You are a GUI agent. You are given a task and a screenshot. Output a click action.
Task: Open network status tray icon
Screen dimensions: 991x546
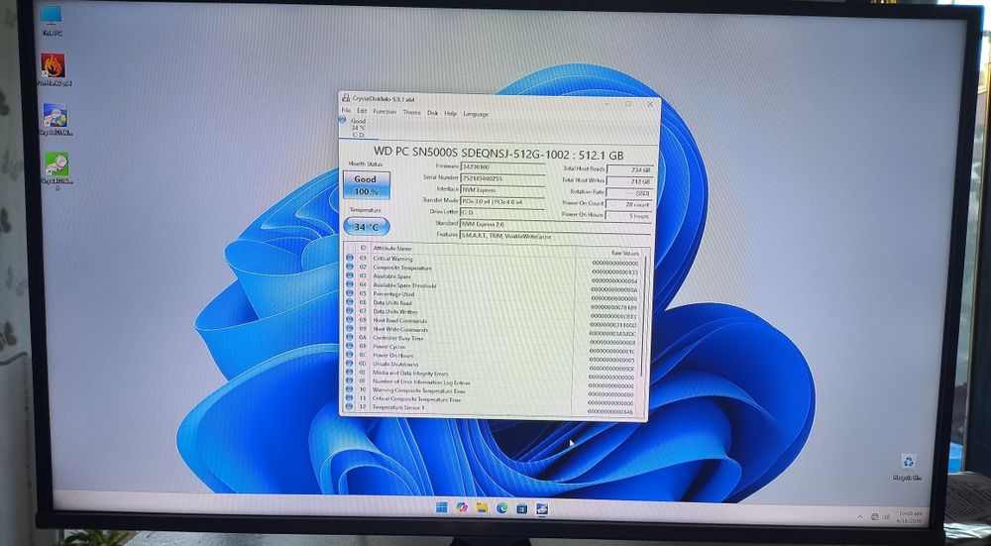point(875,517)
